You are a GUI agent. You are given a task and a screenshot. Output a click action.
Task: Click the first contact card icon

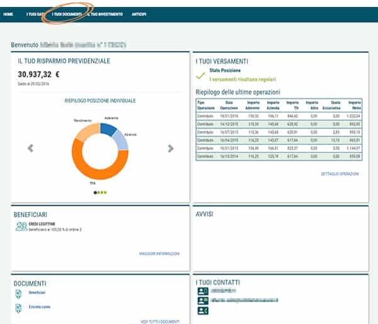coord(202,291)
